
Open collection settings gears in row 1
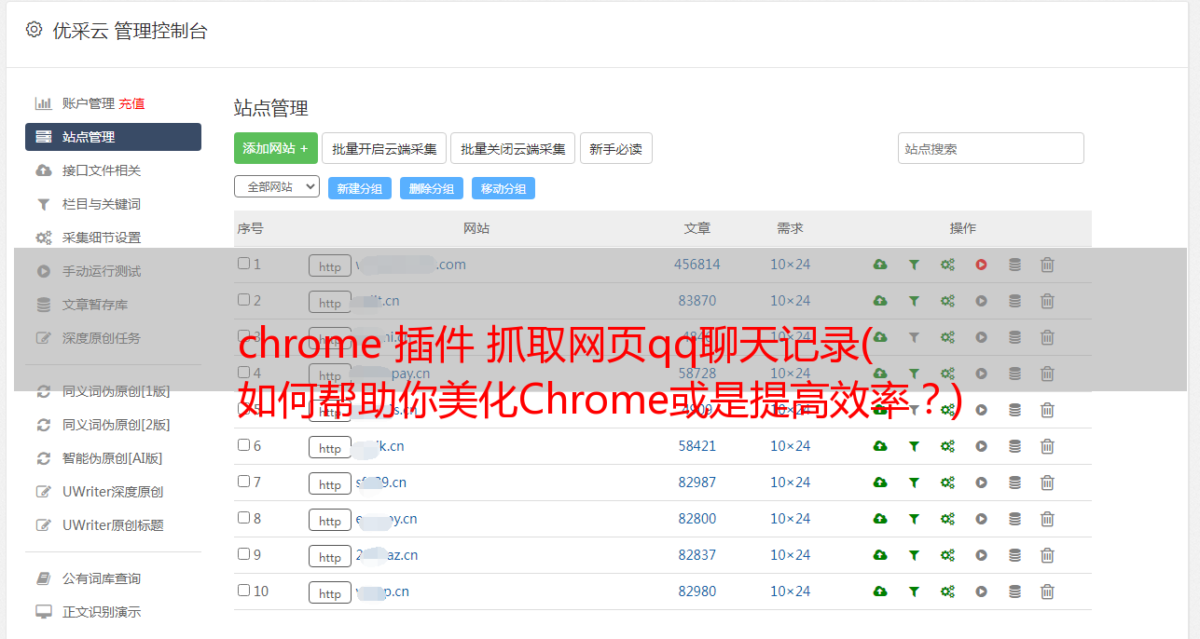[947, 265]
